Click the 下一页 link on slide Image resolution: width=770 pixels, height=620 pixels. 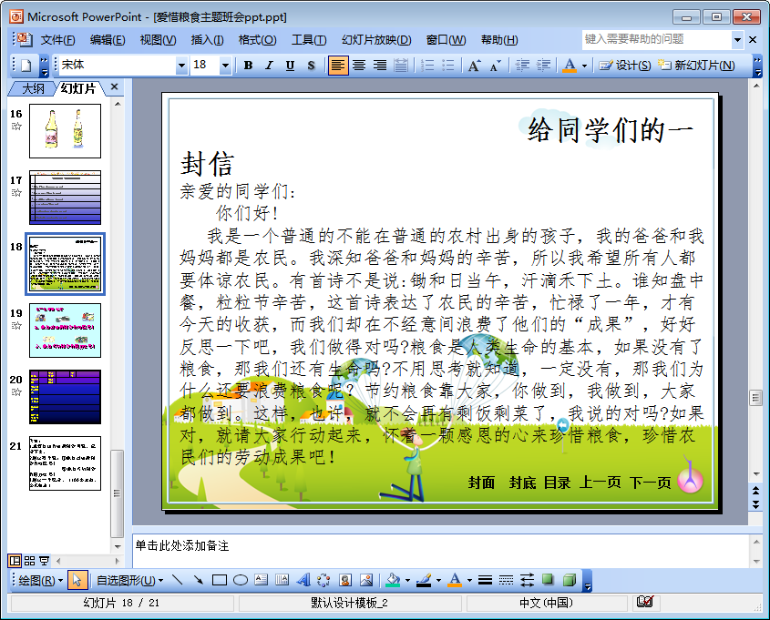pos(651,483)
